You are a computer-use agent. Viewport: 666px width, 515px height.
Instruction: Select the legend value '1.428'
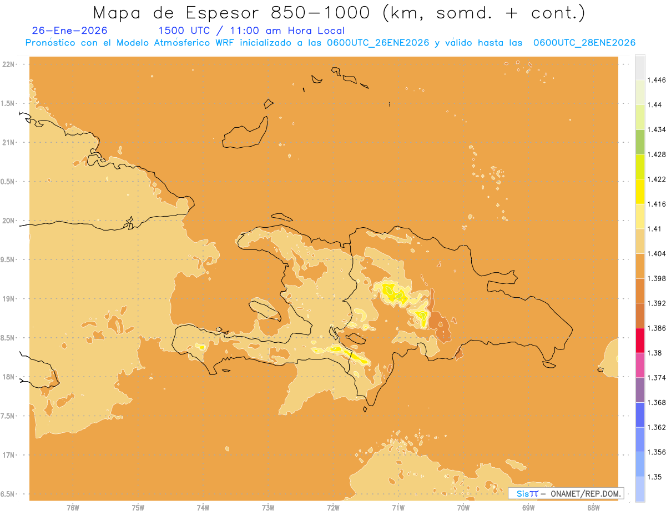pos(656,154)
